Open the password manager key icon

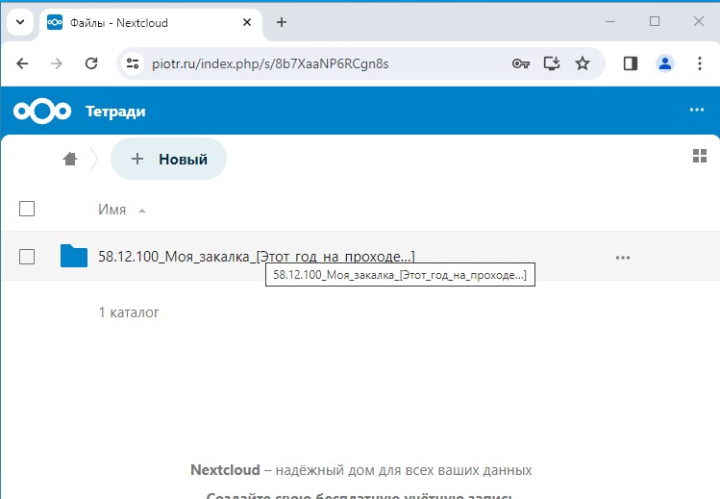520,63
